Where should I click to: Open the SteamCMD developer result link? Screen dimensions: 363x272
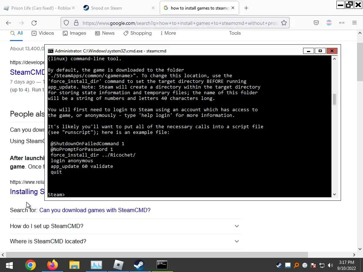27,72
